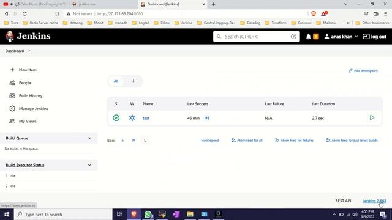
Task: Click the Build Executor Status heading link
Action: point(25,165)
